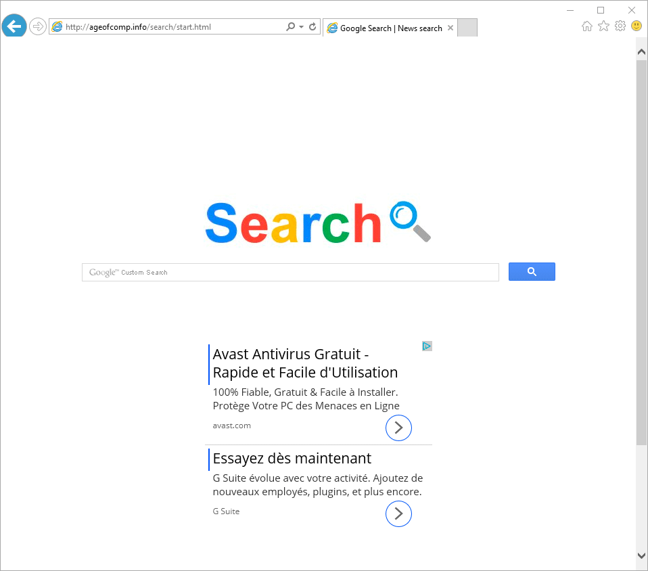Open the Tools gear menu
The width and height of the screenshot is (648, 571).
tap(620, 26)
